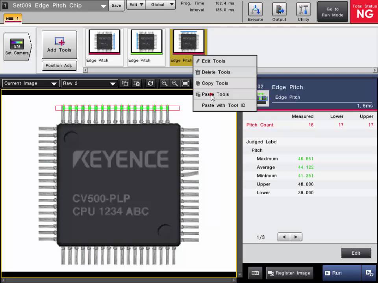Click the Run button
The width and height of the screenshot is (378, 283).
tap(341, 273)
